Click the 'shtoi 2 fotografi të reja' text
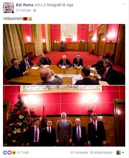 pyautogui.click(x=54, y=5)
